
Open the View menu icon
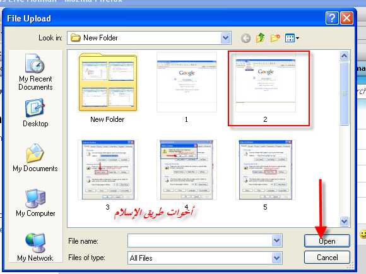[292, 38]
